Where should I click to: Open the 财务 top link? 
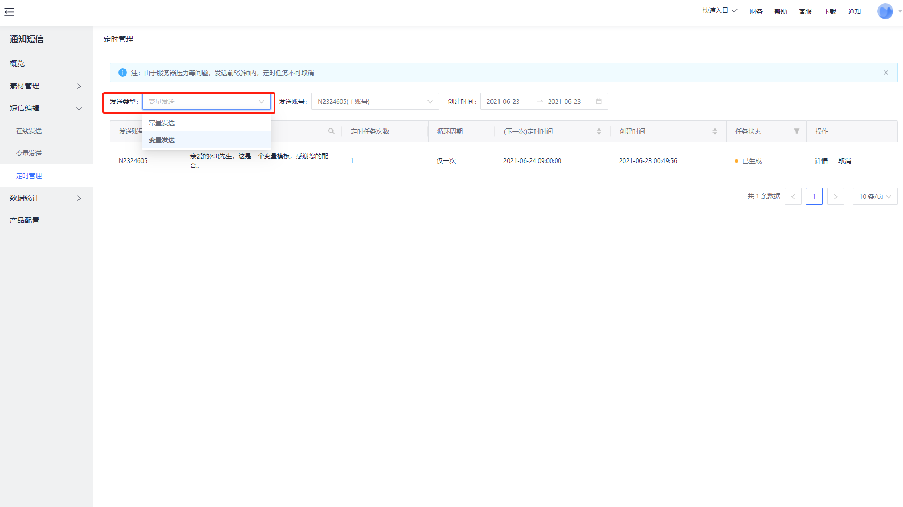(x=756, y=11)
